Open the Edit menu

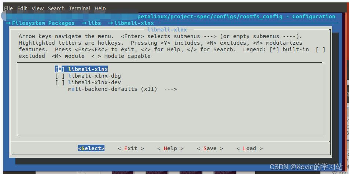click(x=22, y=8)
